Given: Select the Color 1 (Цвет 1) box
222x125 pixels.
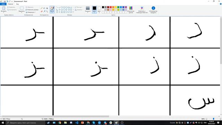Looking at the screenshot, I should click(94, 9).
